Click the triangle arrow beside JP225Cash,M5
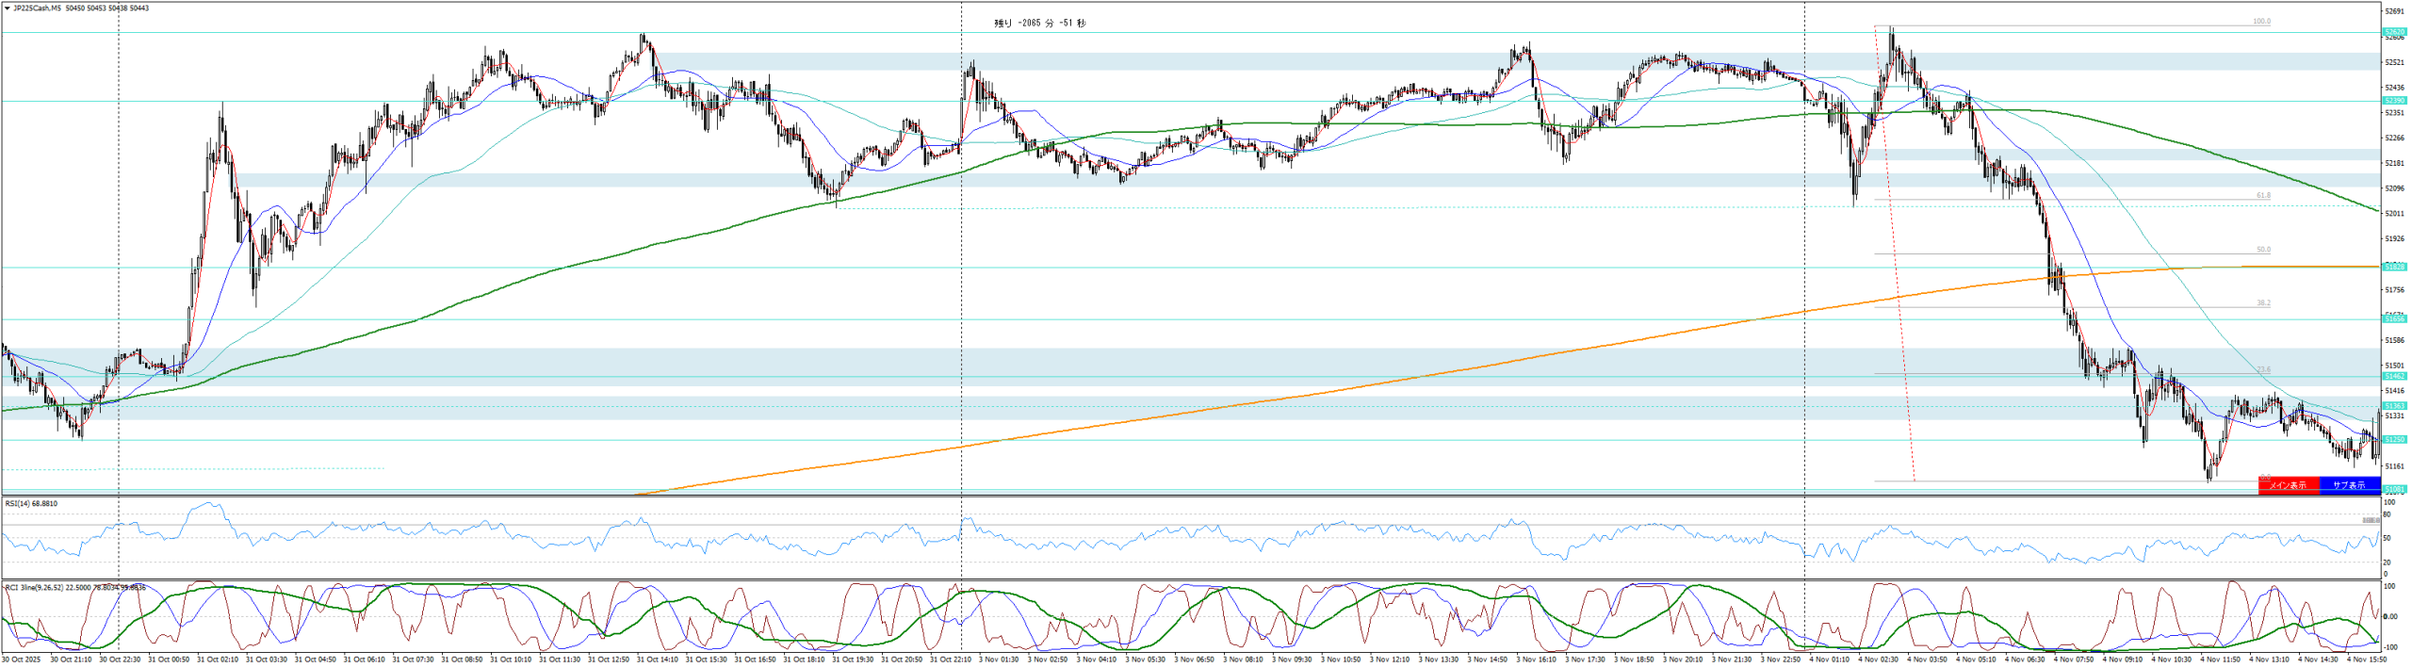 coord(8,8)
